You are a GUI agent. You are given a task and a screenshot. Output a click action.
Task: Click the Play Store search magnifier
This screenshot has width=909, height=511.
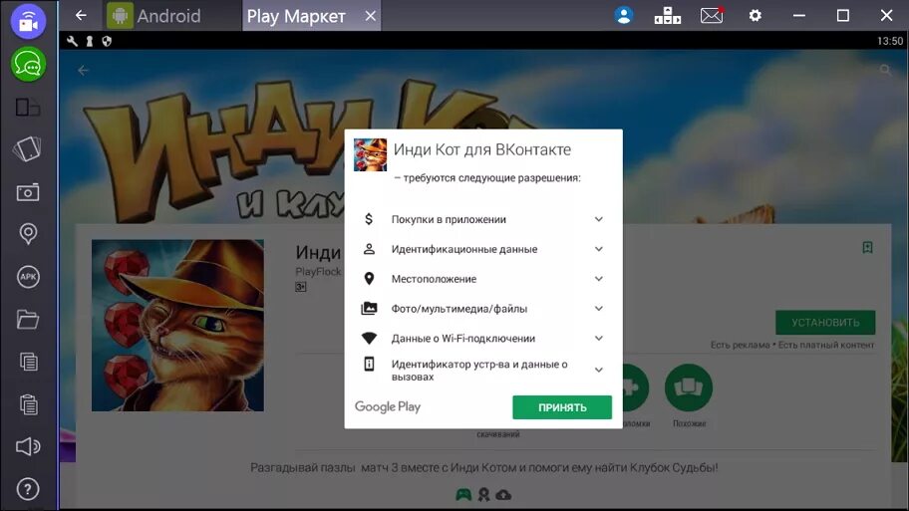885,70
